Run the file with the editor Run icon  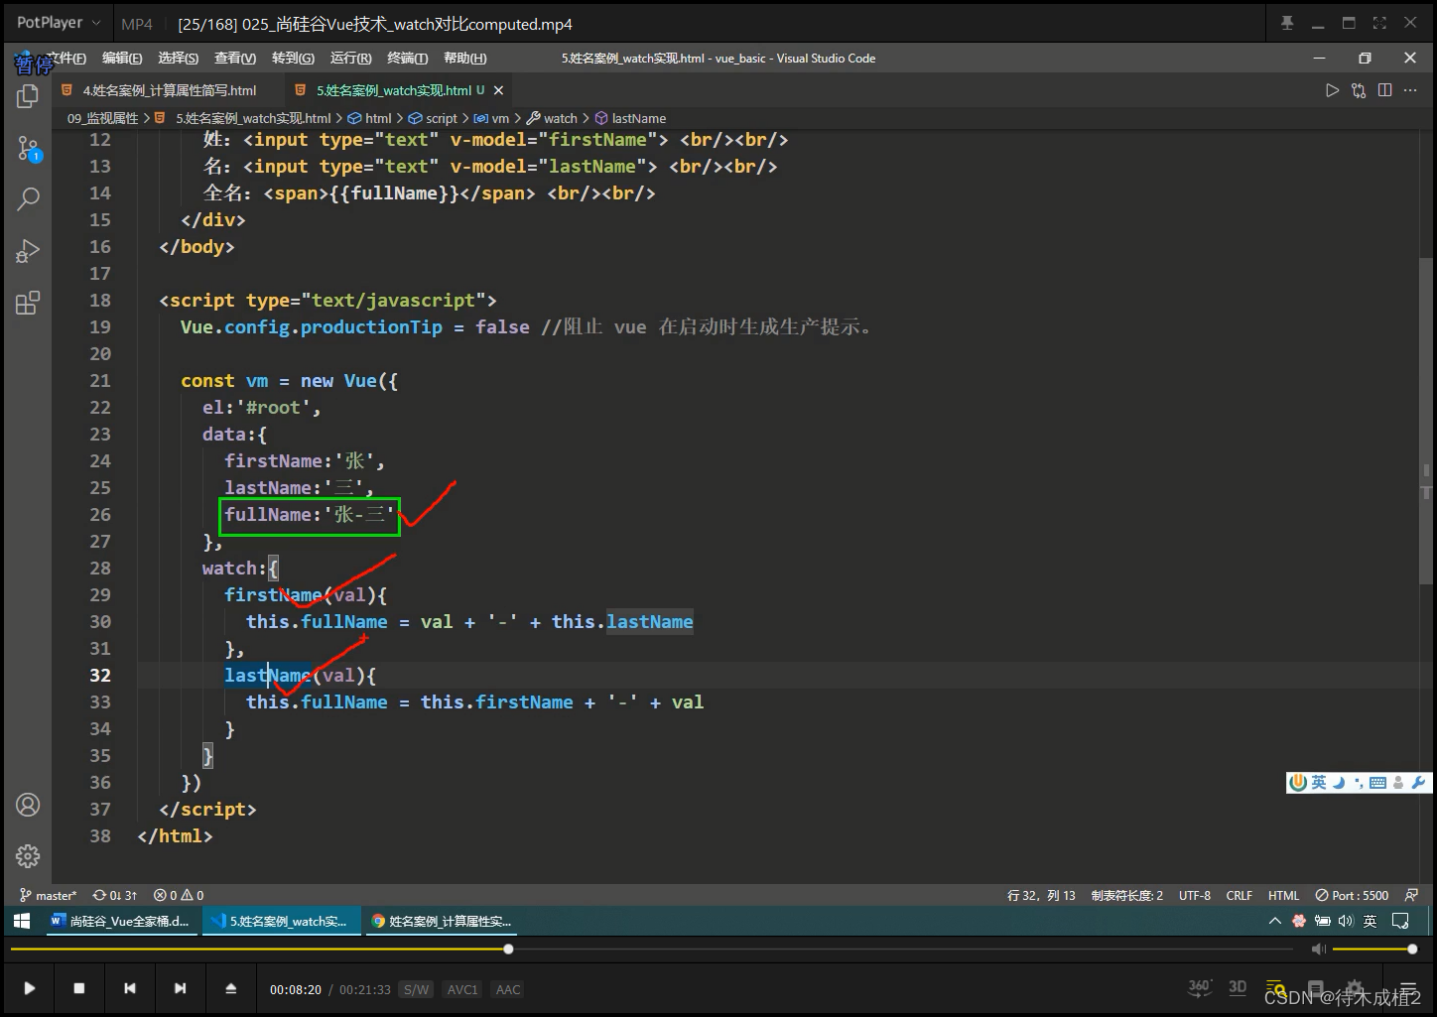(x=1332, y=90)
